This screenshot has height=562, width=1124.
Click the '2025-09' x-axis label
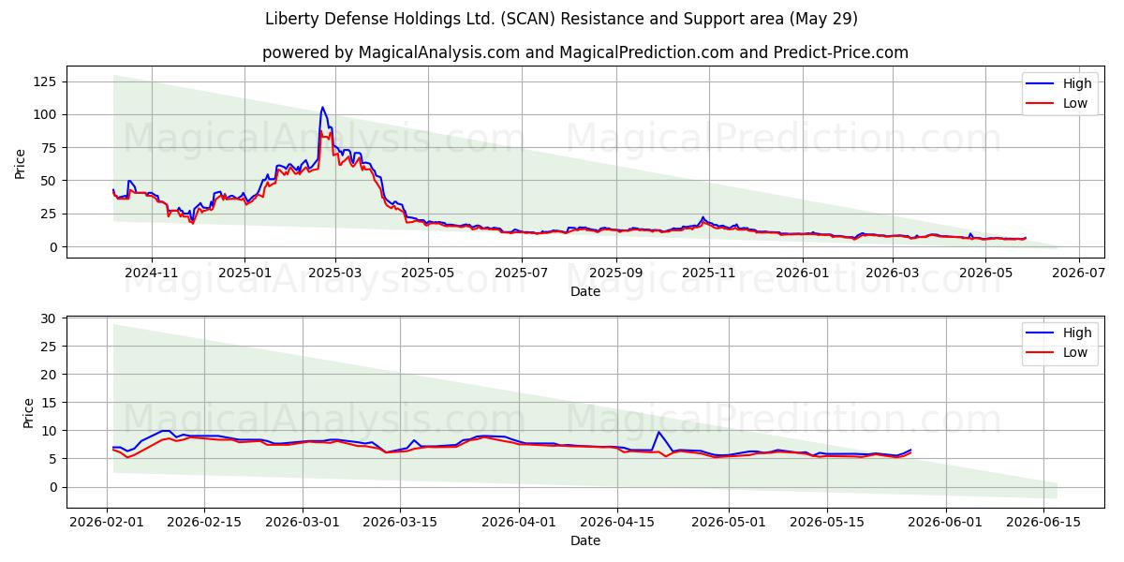(x=616, y=273)
